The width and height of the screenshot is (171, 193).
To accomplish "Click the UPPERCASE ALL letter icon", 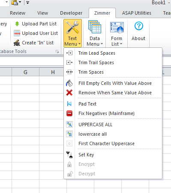I will click(69, 125).
